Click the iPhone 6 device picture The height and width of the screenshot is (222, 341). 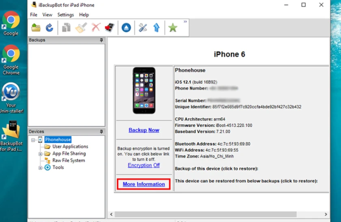click(144, 91)
